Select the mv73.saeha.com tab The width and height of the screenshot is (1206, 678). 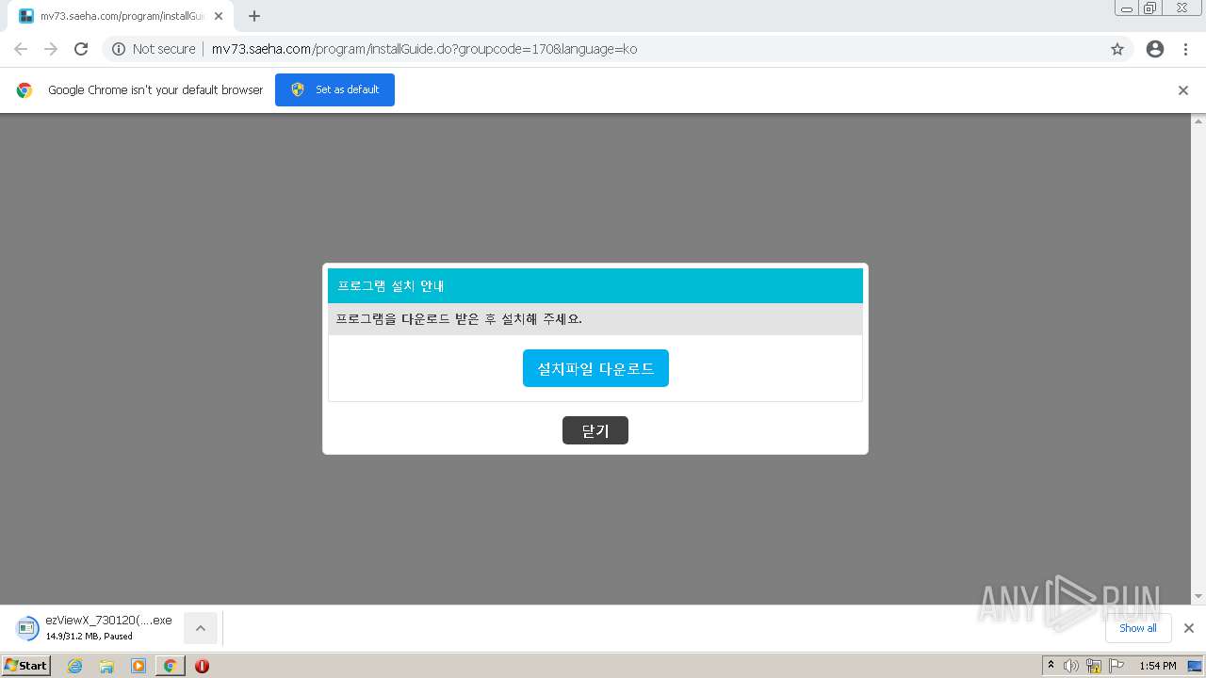pyautogui.click(x=121, y=16)
